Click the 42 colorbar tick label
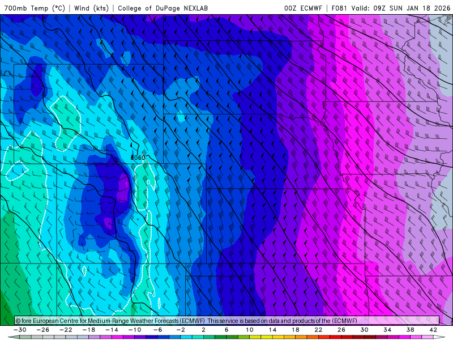453x340 pixels. pyautogui.click(x=433, y=330)
